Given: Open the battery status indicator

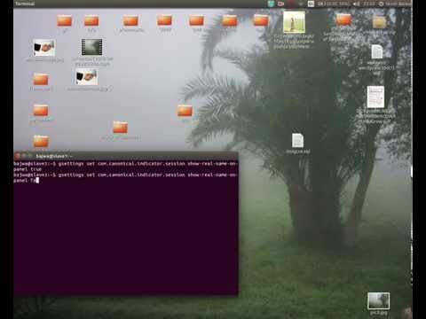Looking at the screenshot, I should [x=334, y=4].
